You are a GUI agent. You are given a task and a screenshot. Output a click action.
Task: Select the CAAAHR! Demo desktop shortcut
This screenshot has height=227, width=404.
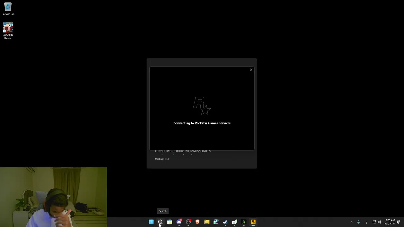(x=8, y=31)
